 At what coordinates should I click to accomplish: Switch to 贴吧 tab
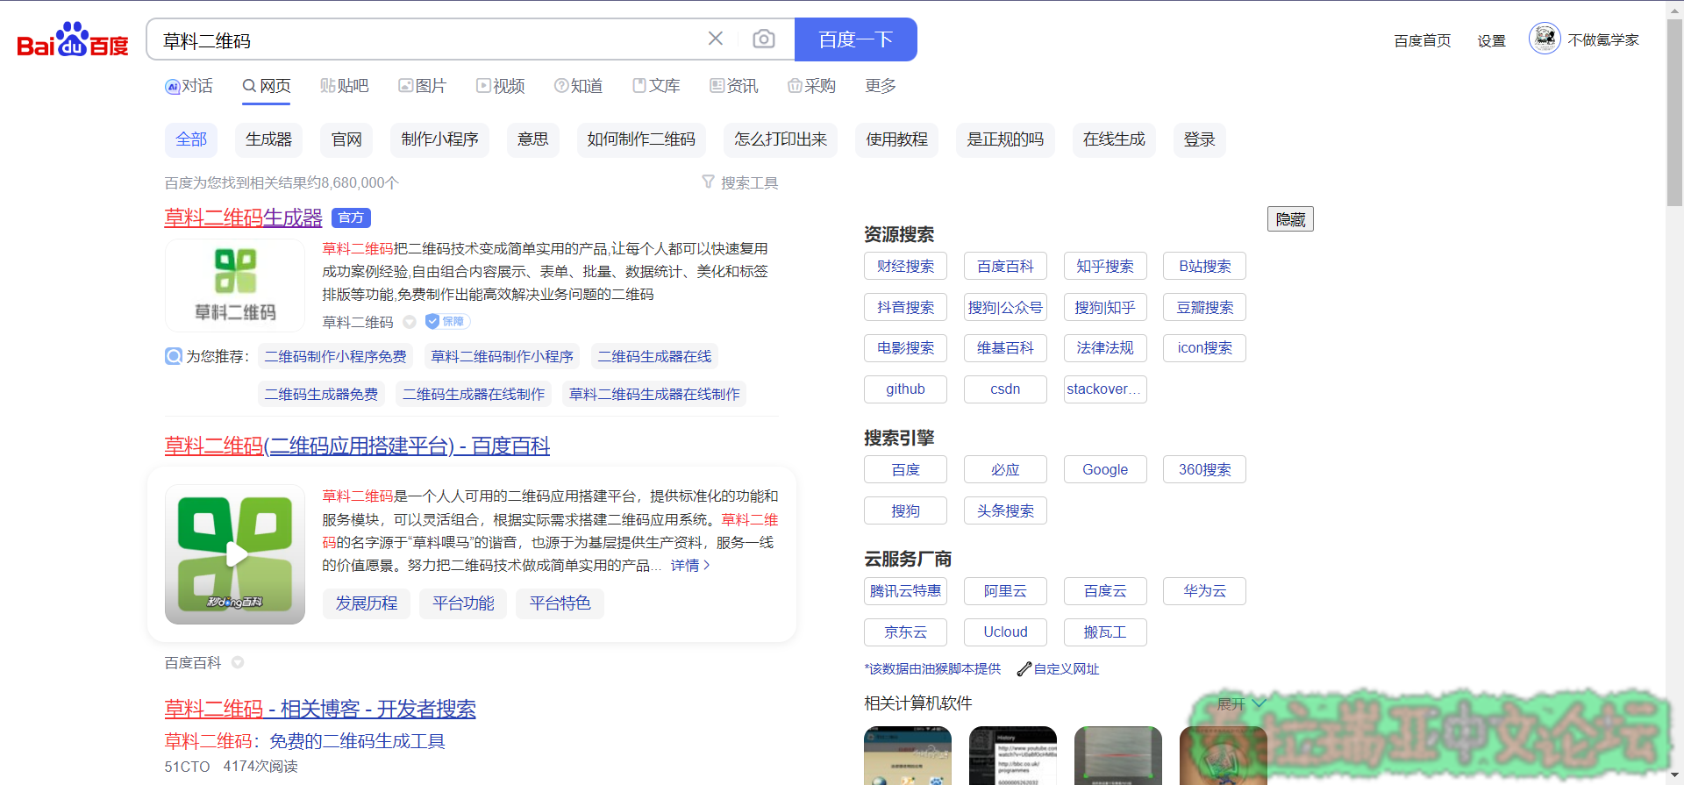click(345, 86)
